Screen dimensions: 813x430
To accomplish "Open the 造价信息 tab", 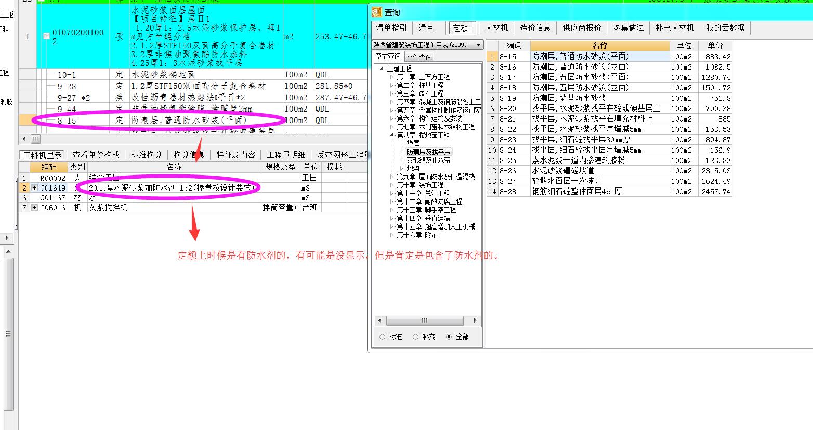I will point(535,28).
